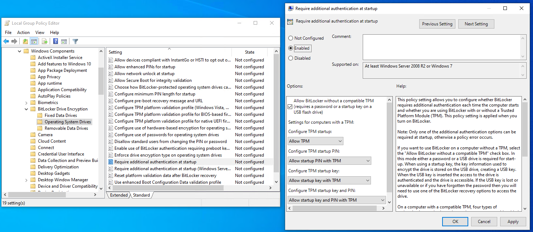Confirm the policy with OK
The height and width of the screenshot is (232, 533).
pyautogui.click(x=455, y=222)
